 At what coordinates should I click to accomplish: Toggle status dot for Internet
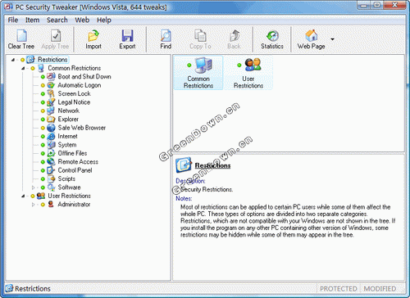[x=43, y=136]
